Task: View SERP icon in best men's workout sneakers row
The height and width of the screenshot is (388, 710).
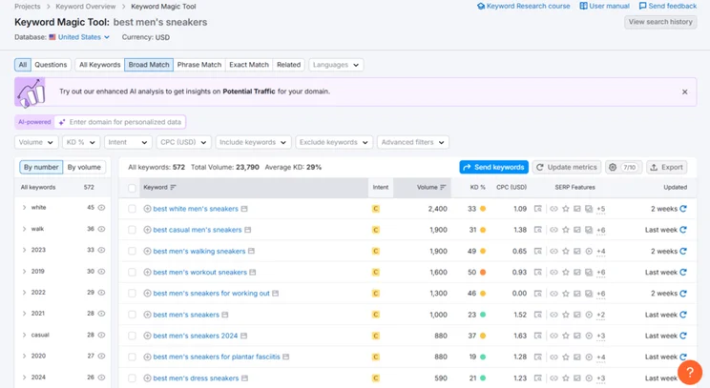Action: 537,273
